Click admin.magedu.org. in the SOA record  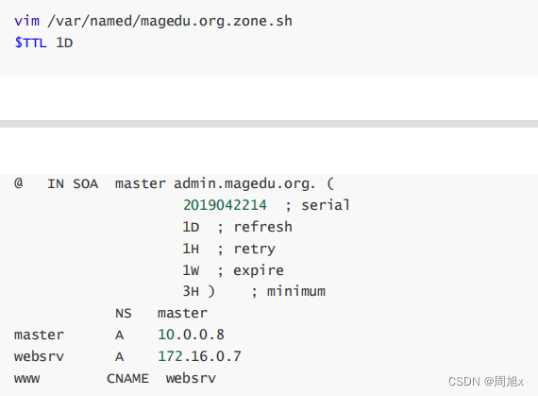coord(244,183)
